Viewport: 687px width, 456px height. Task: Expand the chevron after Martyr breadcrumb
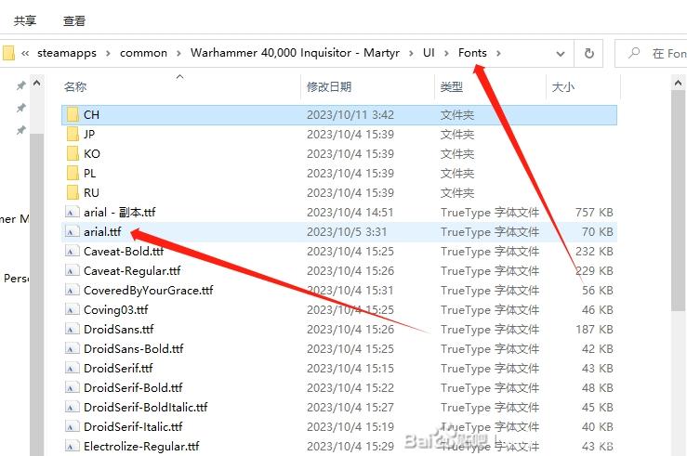coord(411,53)
